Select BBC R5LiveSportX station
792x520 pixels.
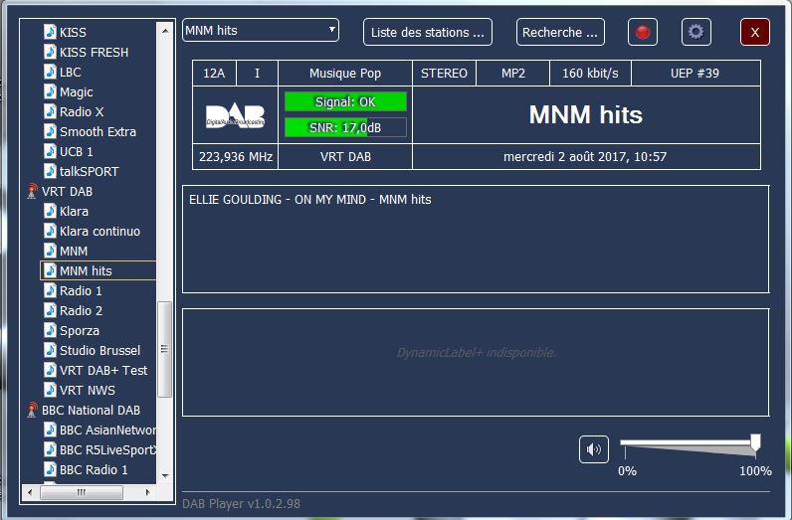click(107, 449)
